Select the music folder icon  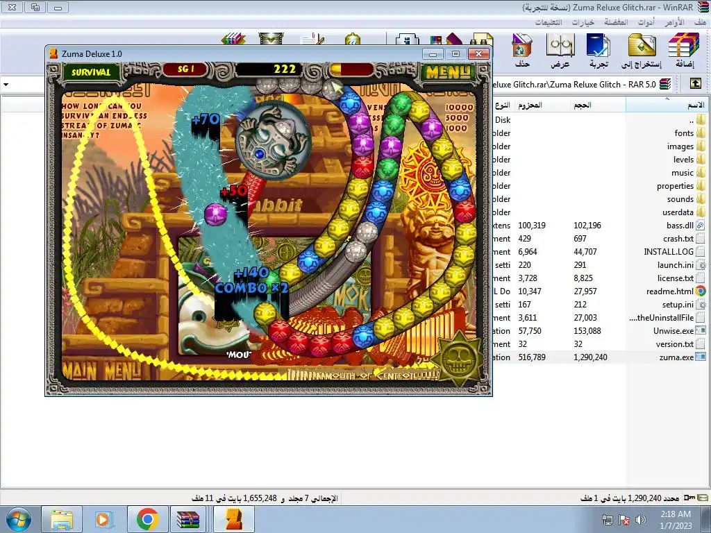coord(701,172)
